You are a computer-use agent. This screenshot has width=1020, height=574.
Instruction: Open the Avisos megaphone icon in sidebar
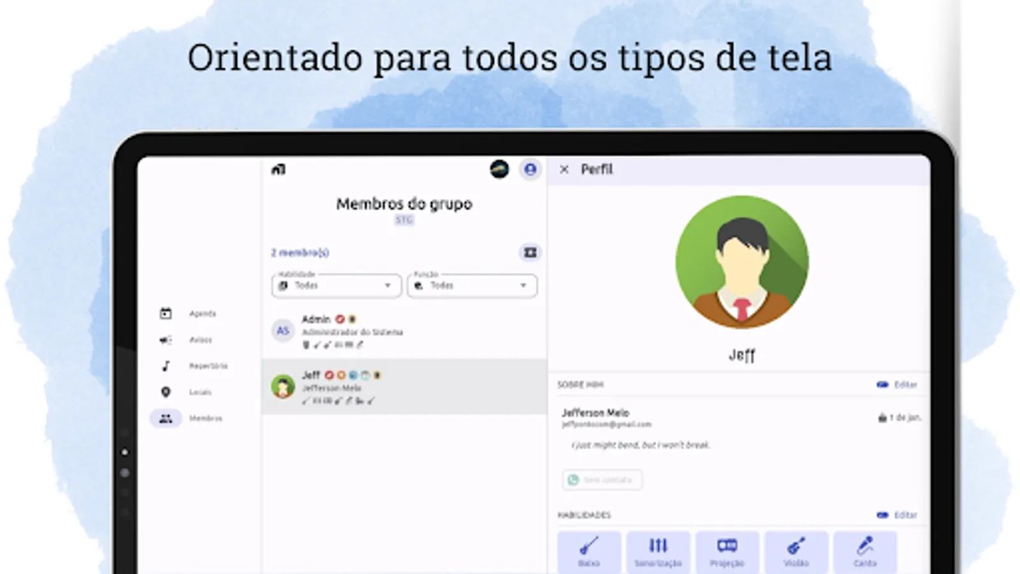point(166,340)
